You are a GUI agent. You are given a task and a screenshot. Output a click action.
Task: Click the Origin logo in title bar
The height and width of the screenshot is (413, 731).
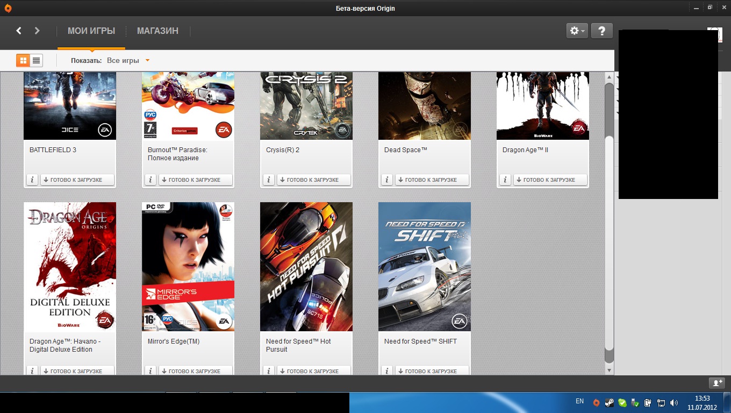tap(8, 8)
